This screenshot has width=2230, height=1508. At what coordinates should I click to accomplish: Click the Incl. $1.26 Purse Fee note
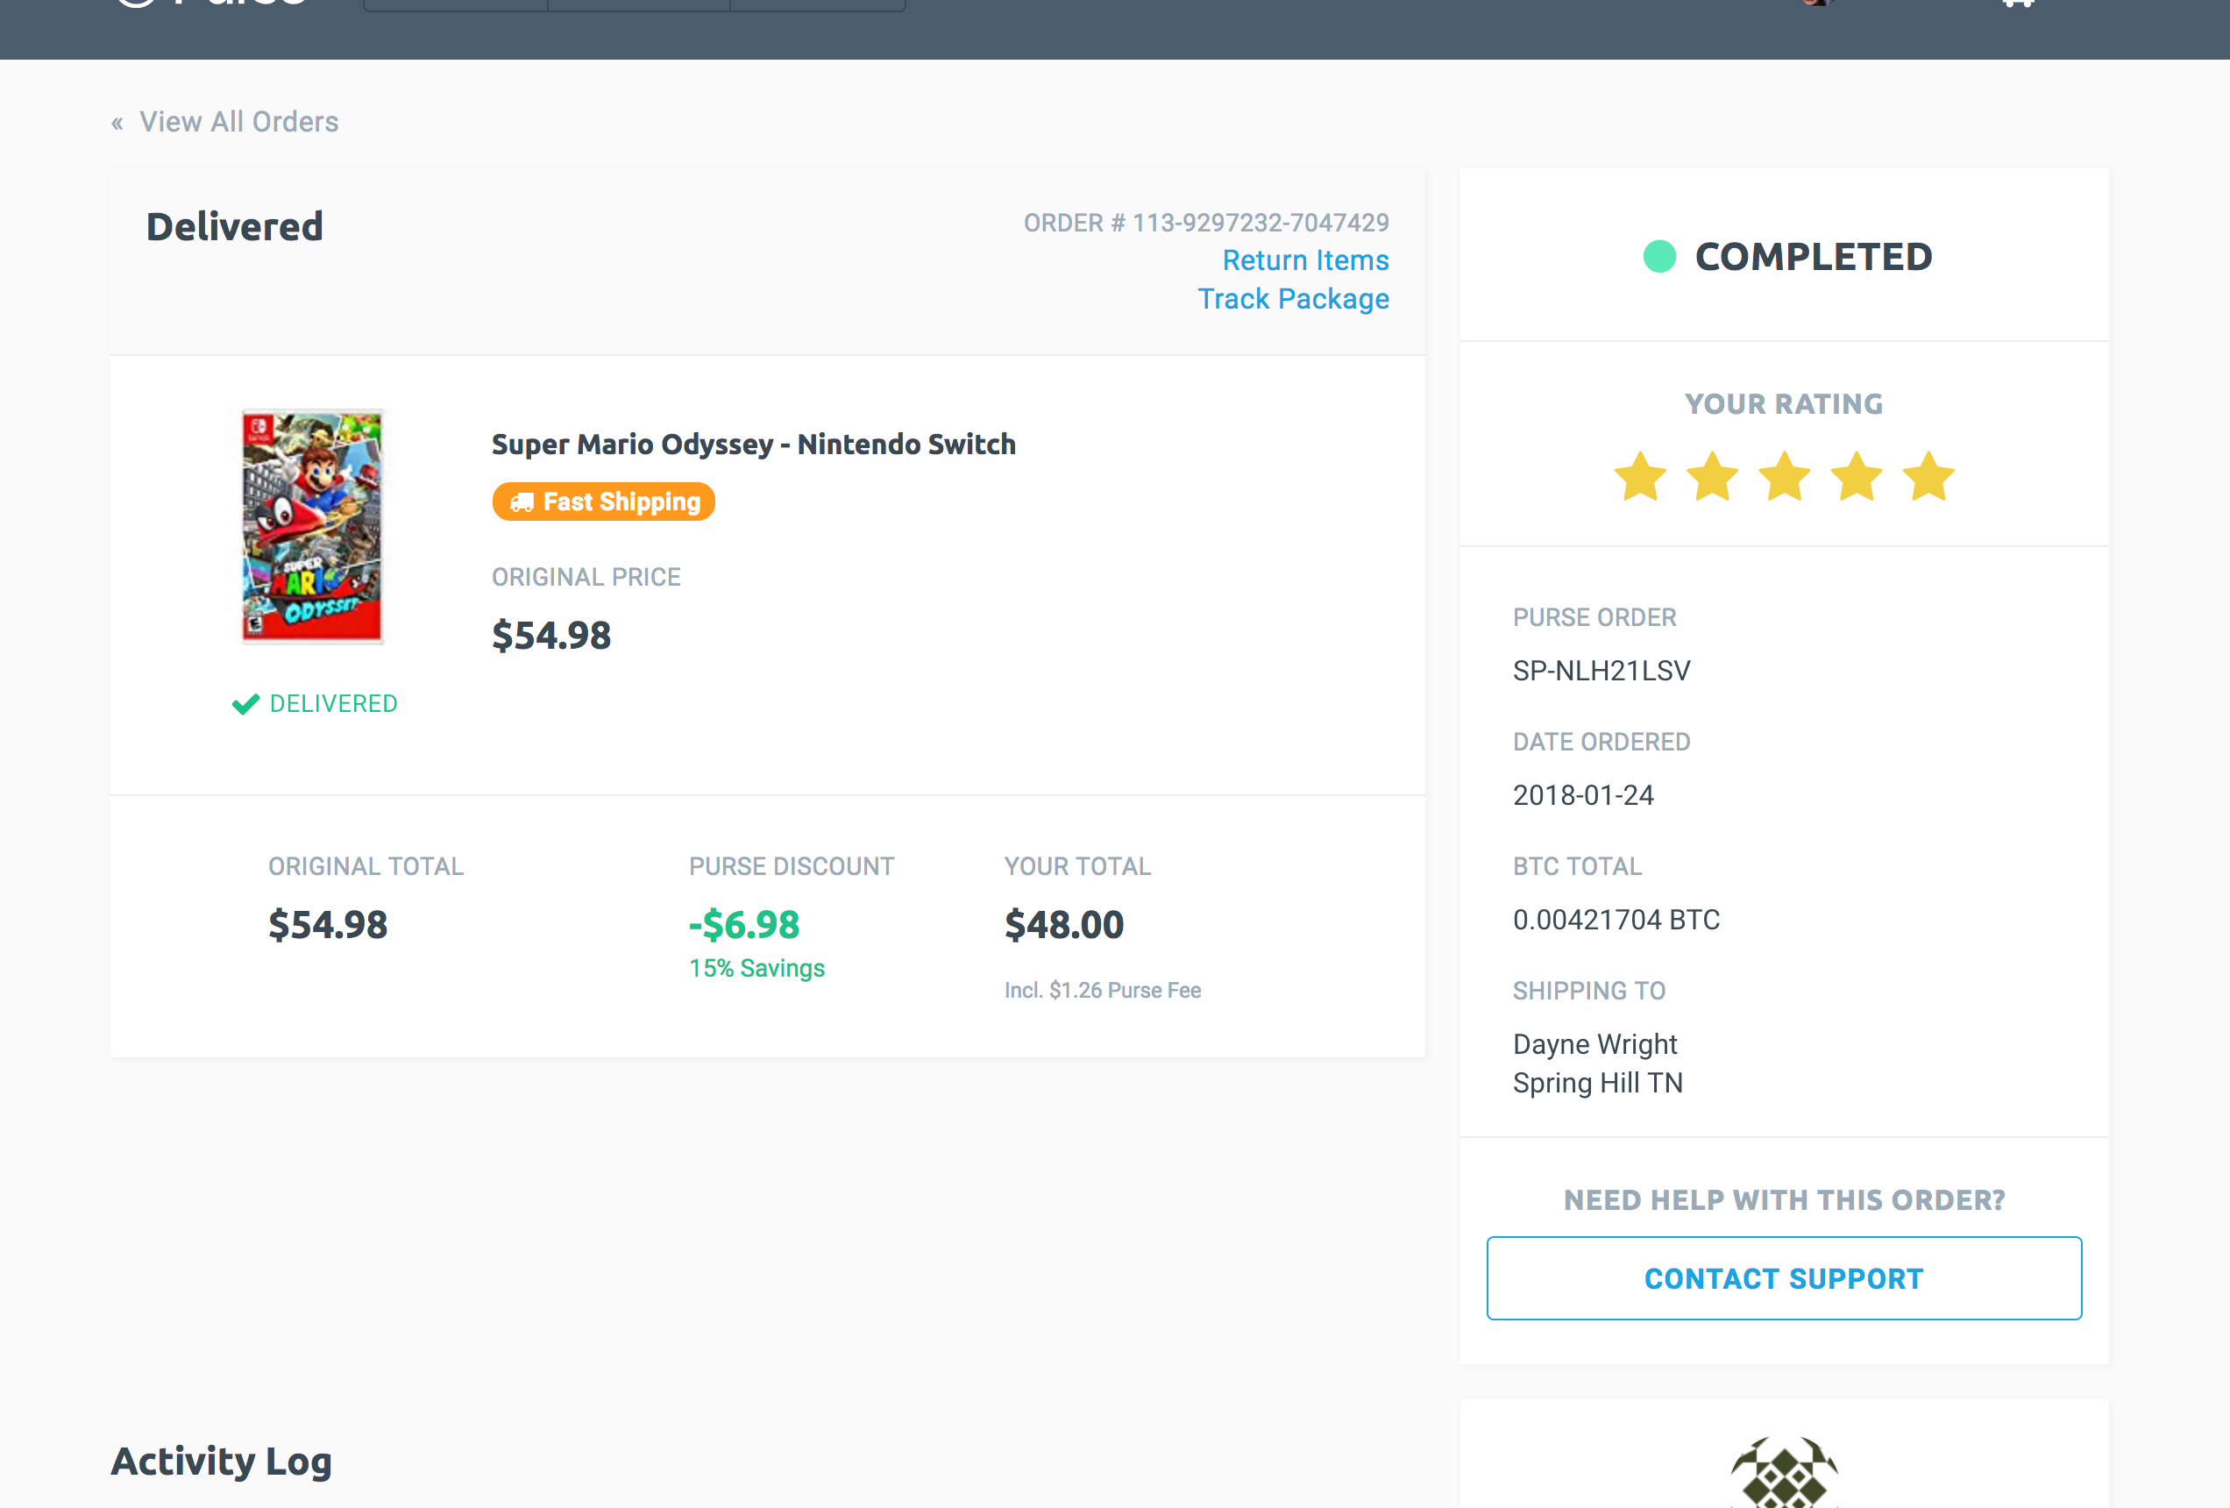(1103, 990)
